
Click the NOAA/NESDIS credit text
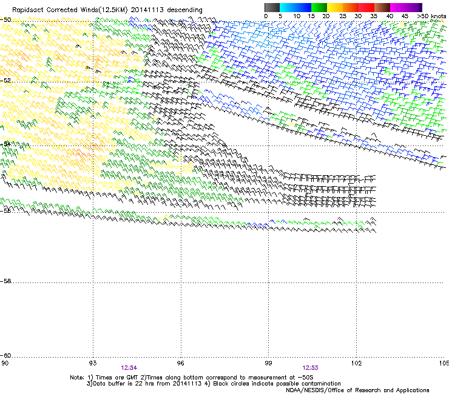tap(357, 390)
